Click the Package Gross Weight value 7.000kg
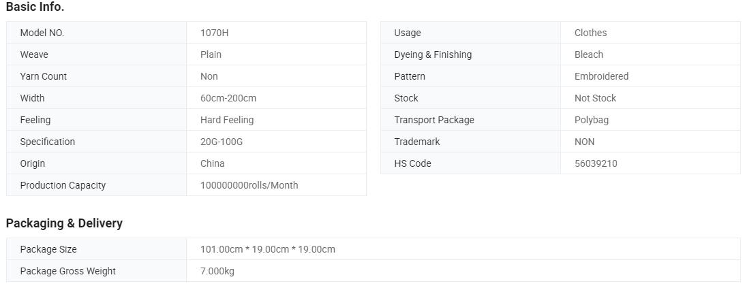The image size is (745, 288). pyautogui.click(x=217, y=272)
